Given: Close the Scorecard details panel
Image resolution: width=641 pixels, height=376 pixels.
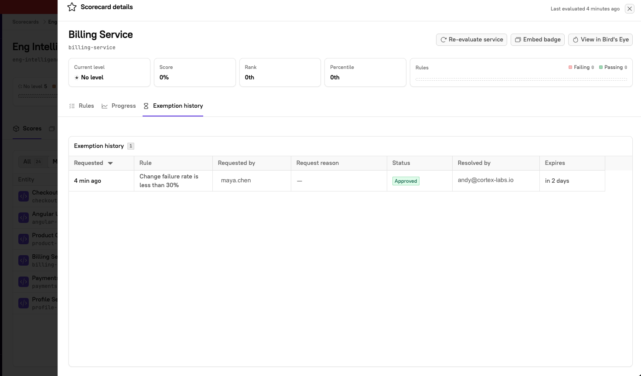Looking at the screenshot, I should click(630, 9).
